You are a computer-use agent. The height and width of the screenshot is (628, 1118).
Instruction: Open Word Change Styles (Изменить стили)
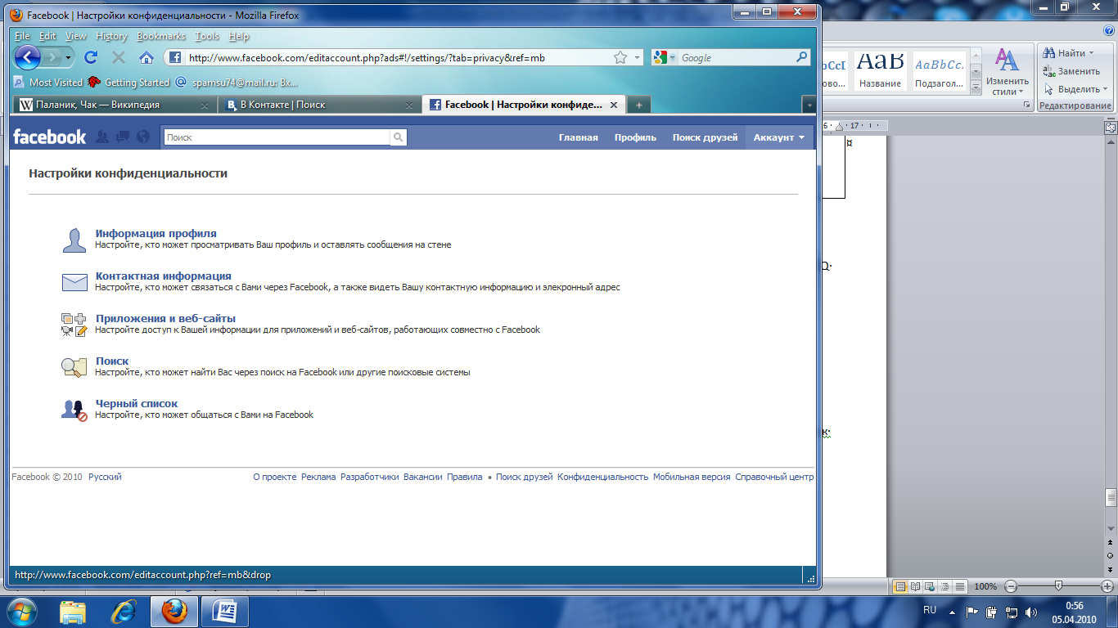[1008, 71]
